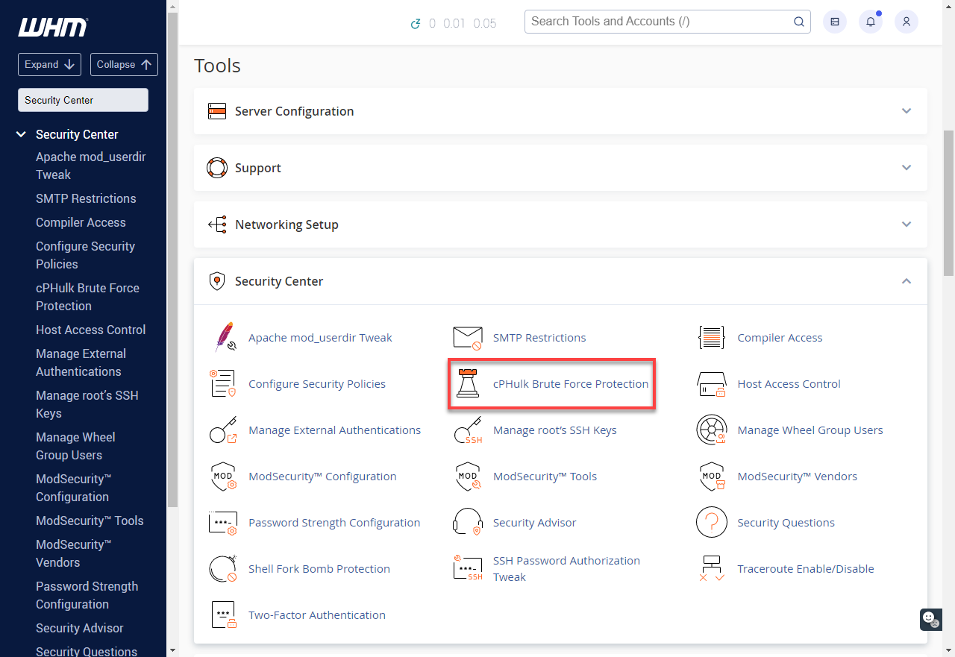The height and width of the screenshot is (657, 955).
Task: Click the Apache mod_userdir Tweak feather icon
Action: tap(223, 337)
